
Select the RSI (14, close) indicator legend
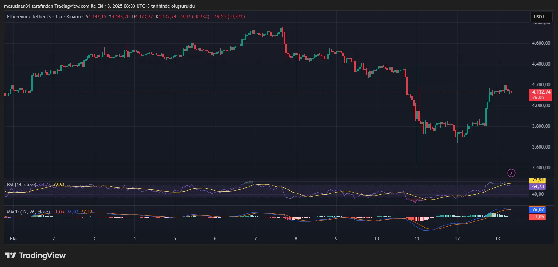tap(22, 185)
